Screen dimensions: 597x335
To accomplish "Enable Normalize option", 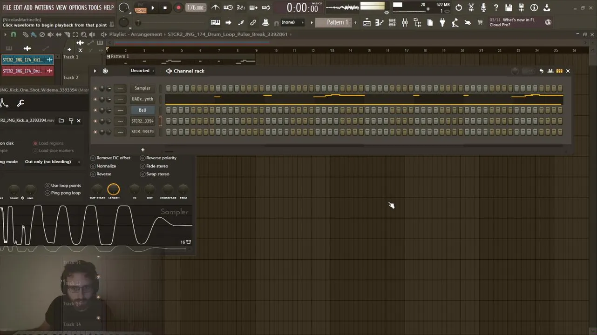I will pos(103,166).
